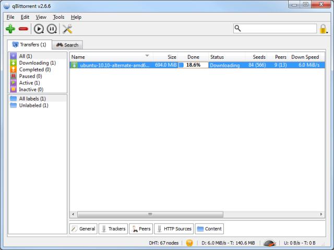Screen dimensions: 334x250
Task: Click the red minus delete torrent icon
Action: (23, 29)
